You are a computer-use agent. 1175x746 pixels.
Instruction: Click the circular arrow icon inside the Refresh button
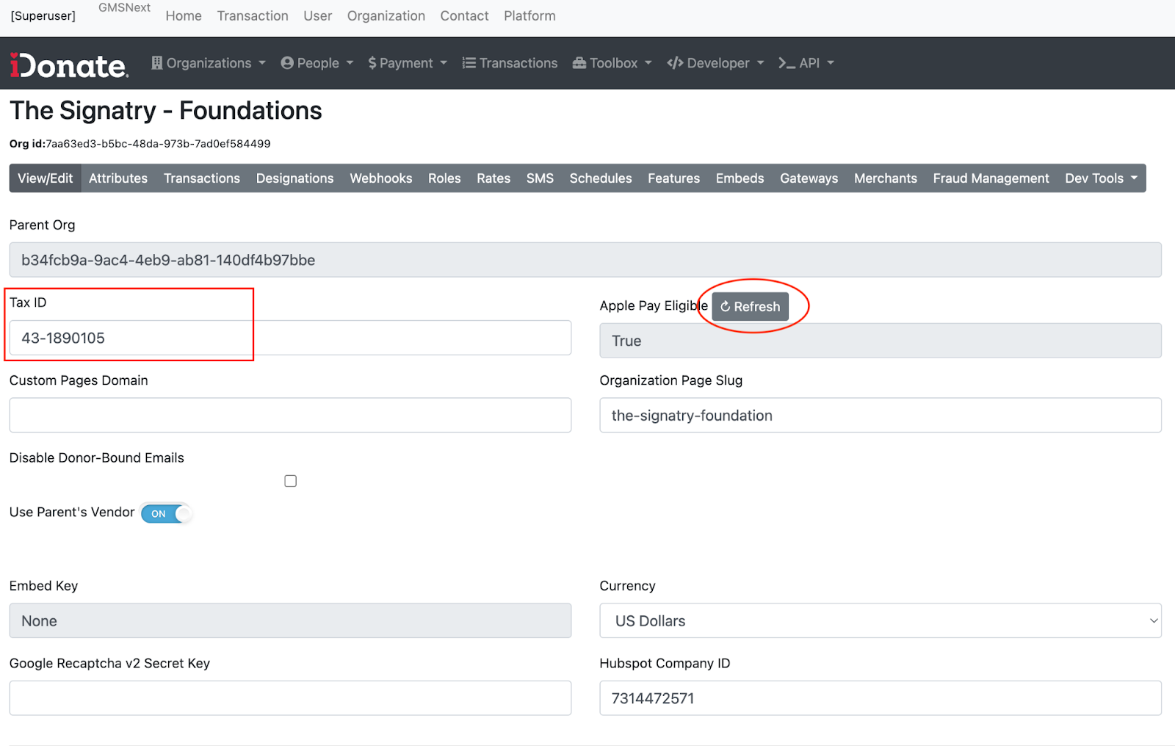click(x=726, y=307)
